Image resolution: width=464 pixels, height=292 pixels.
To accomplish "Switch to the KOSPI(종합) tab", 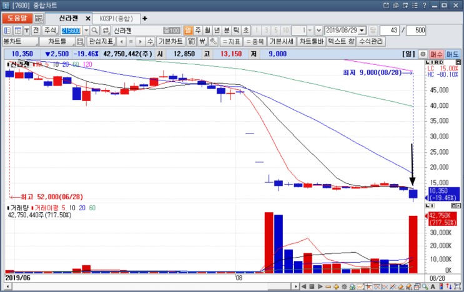I will pyautogui.click(x=116, y=19).
